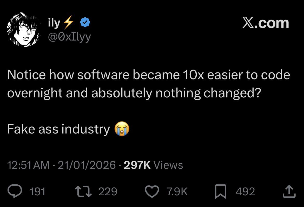The image size is (304, 207).
Task: Click the lightning bolt emoji in the username
Action: pyautogui.click(x=69, y=22)
